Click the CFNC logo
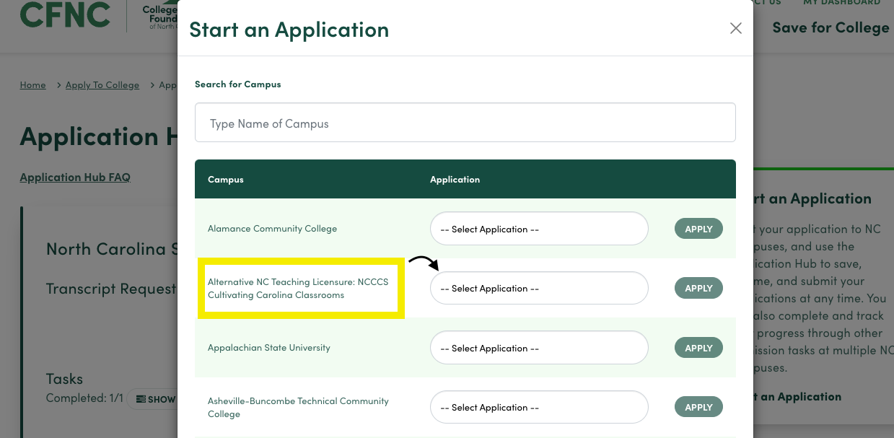The image size is (894, 438). 65,14
